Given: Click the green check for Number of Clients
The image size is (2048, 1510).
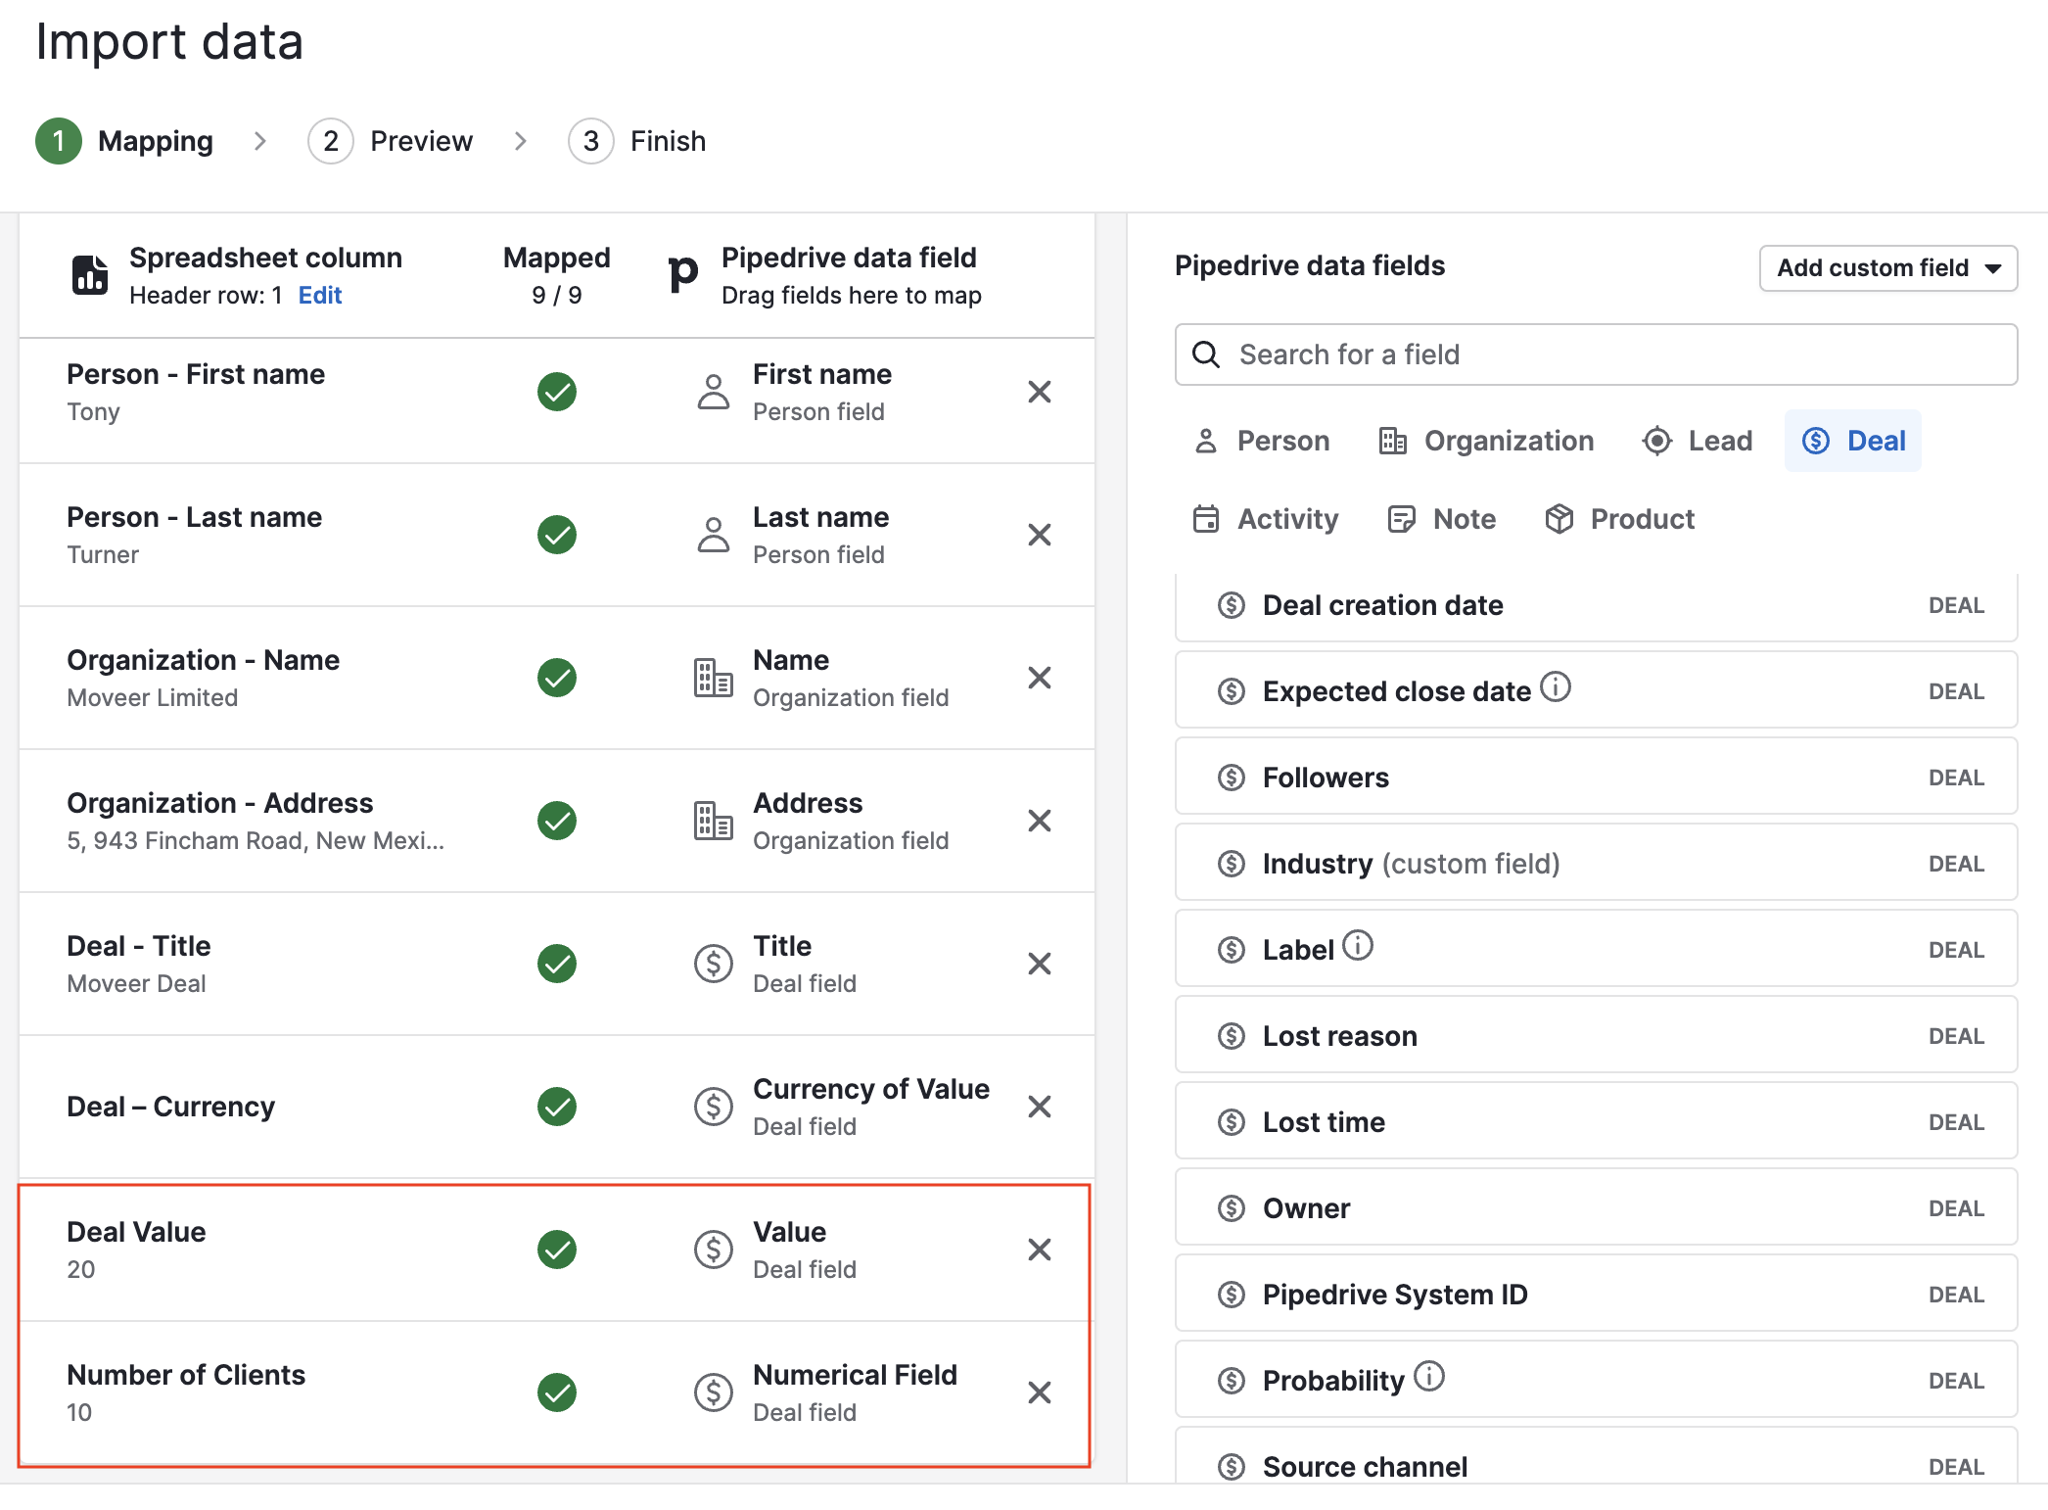Looking at the screenshot, I should click(557, 1392).
